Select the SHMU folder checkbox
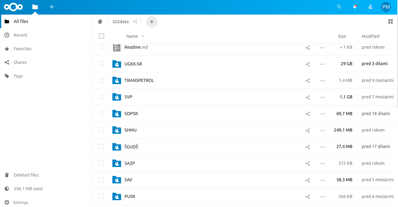This screenshot has width=398, height=207. tap(102, 130)
